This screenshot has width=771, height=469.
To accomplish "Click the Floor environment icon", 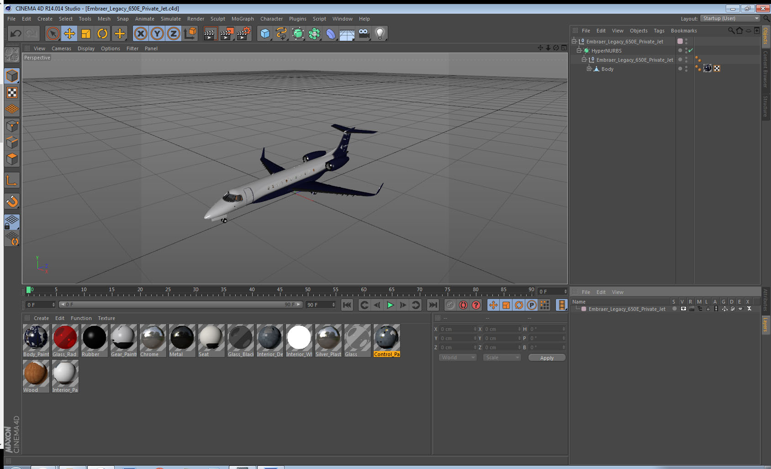I will point(347,33).
